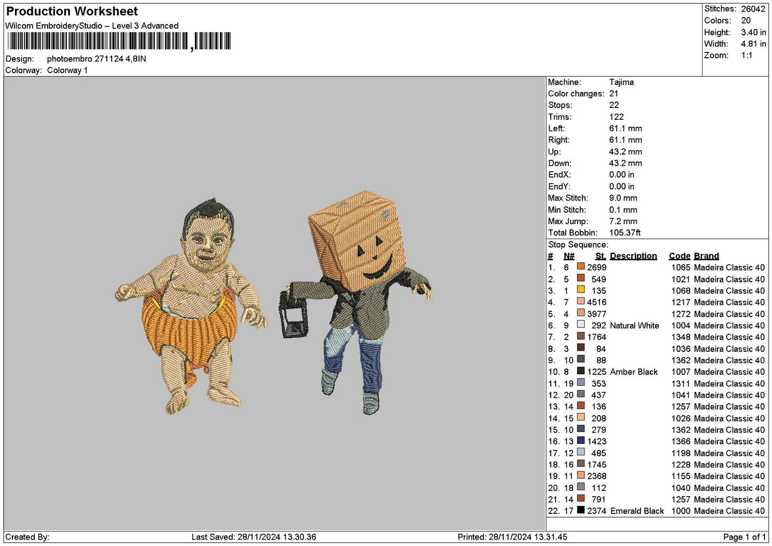The image size is (772, 546).
Task: Choose the Natural White color swatch
Action: tap(581, 325)
